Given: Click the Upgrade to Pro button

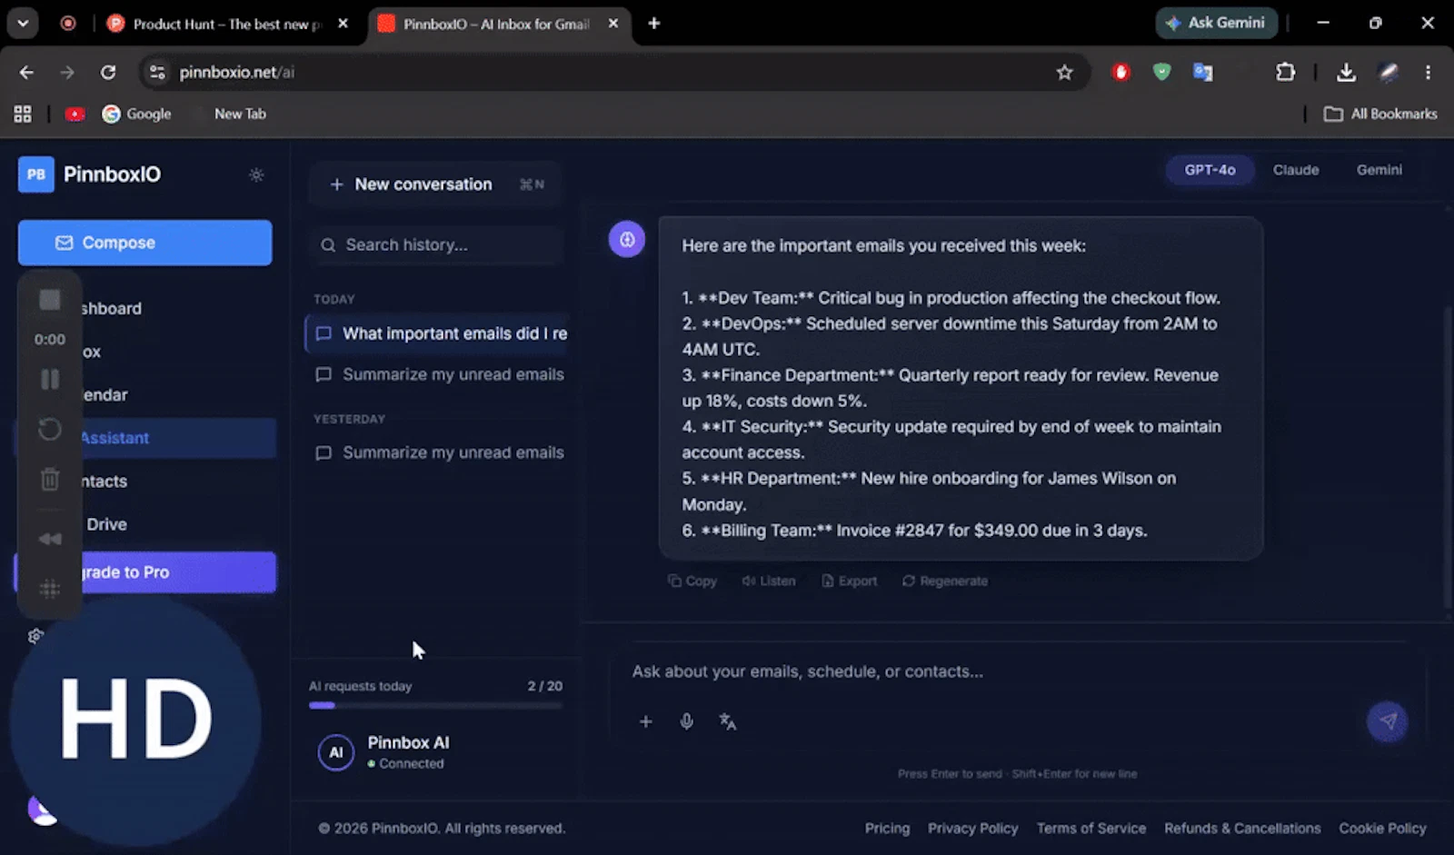Looking at the screenshot, I should point(145,572).
